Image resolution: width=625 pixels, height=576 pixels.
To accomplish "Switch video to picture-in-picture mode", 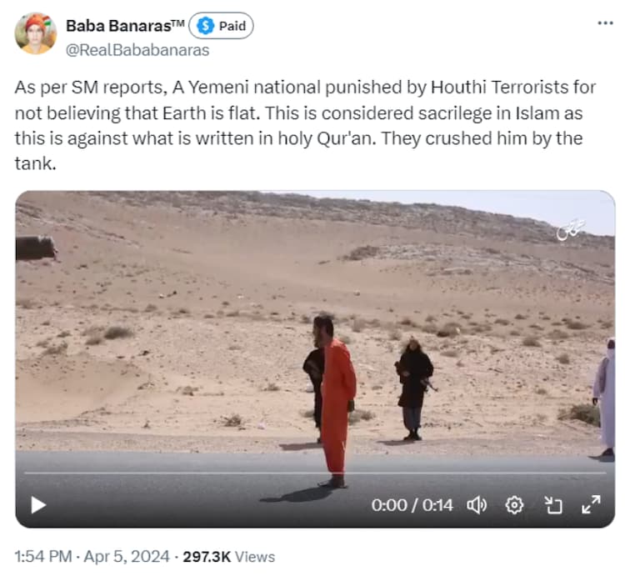I will (x=553, y=505).
